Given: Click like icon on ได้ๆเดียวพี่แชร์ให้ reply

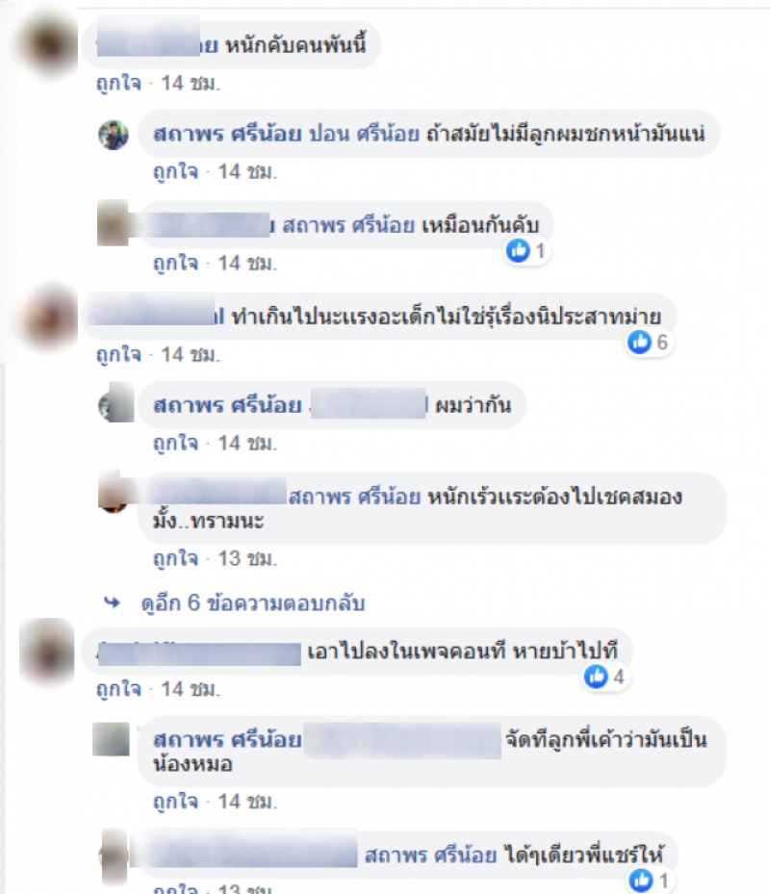Looking at the screenshot, I should pos(640,881).
